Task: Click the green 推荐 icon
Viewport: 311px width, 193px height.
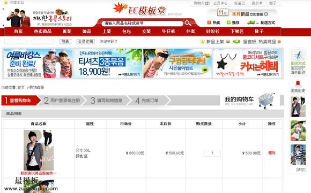Action: (228, 22)
